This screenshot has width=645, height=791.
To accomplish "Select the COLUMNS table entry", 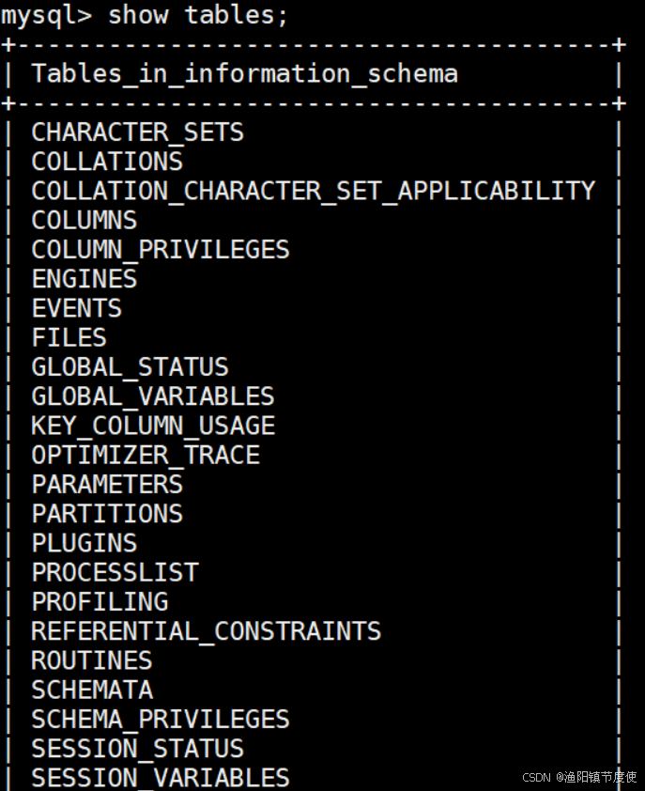I will click(84, 221).
